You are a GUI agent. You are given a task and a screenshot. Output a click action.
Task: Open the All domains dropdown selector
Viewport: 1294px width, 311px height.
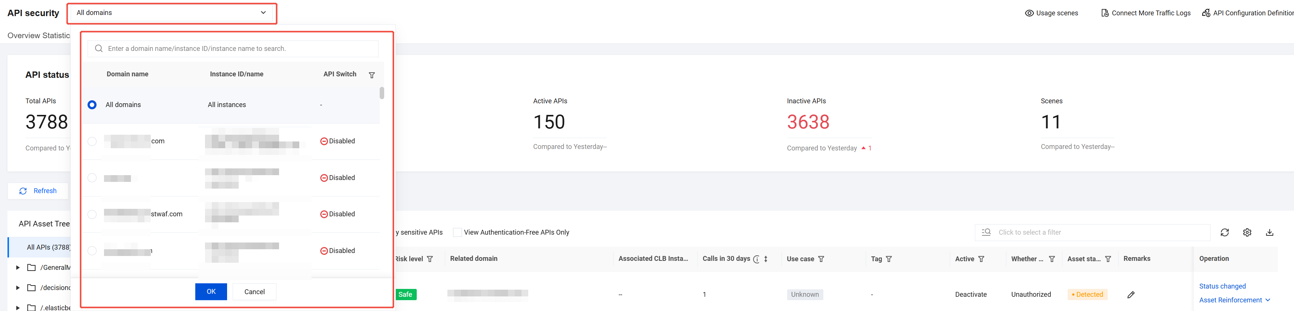(x=171, y=13)
